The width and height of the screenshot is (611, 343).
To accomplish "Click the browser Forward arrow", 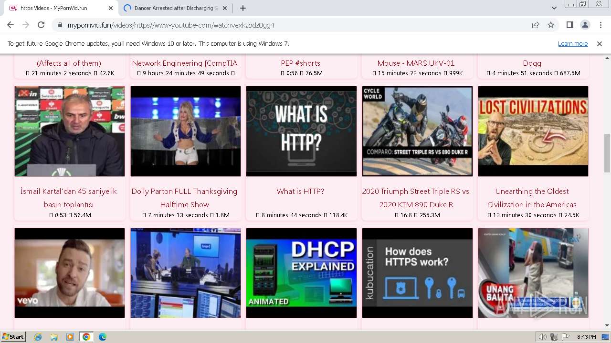I will point(26,25).
